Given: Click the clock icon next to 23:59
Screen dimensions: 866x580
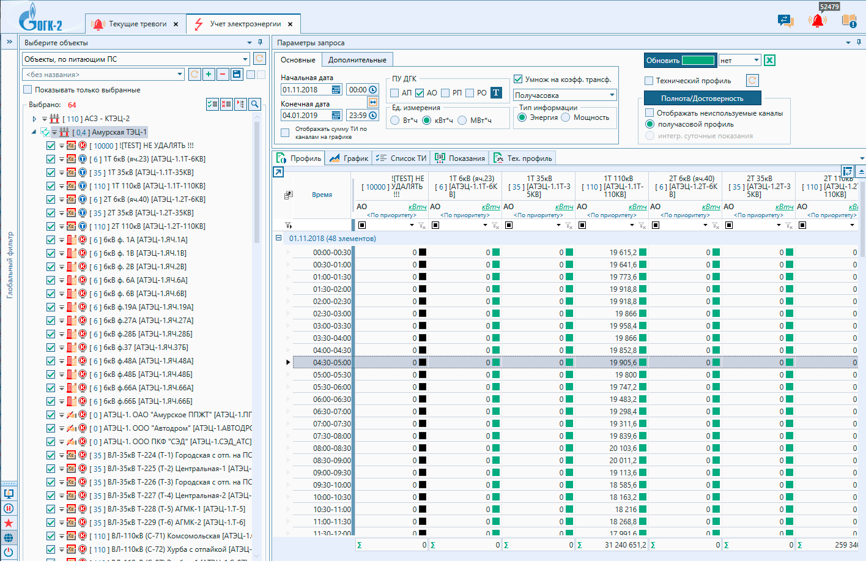Looking at the screenshot, I should point(372,115).
